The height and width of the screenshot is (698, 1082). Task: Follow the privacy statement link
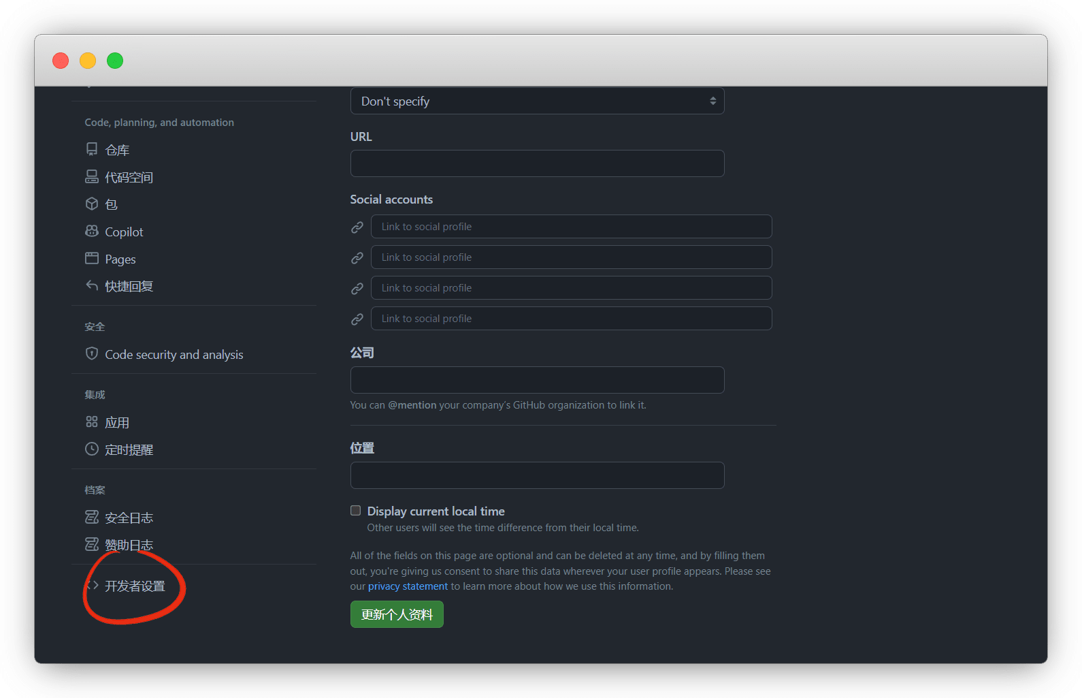tap(408, 586)
